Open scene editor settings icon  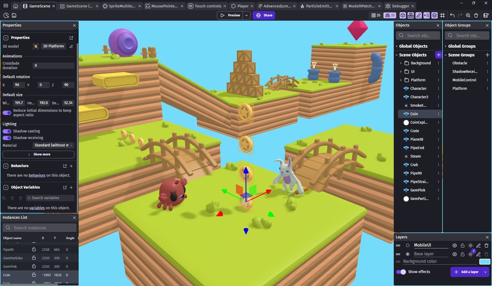[485, 15]
